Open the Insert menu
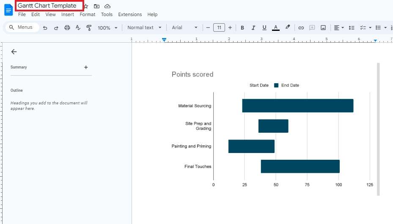 coord(68,14)
